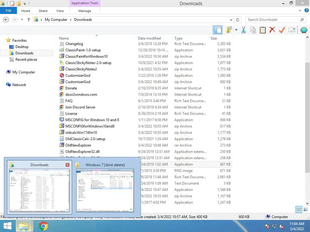This screenshot has height=232, width=310.
Task: Select the OldNewExplorer rar archive icon
Action: [62, 145]
